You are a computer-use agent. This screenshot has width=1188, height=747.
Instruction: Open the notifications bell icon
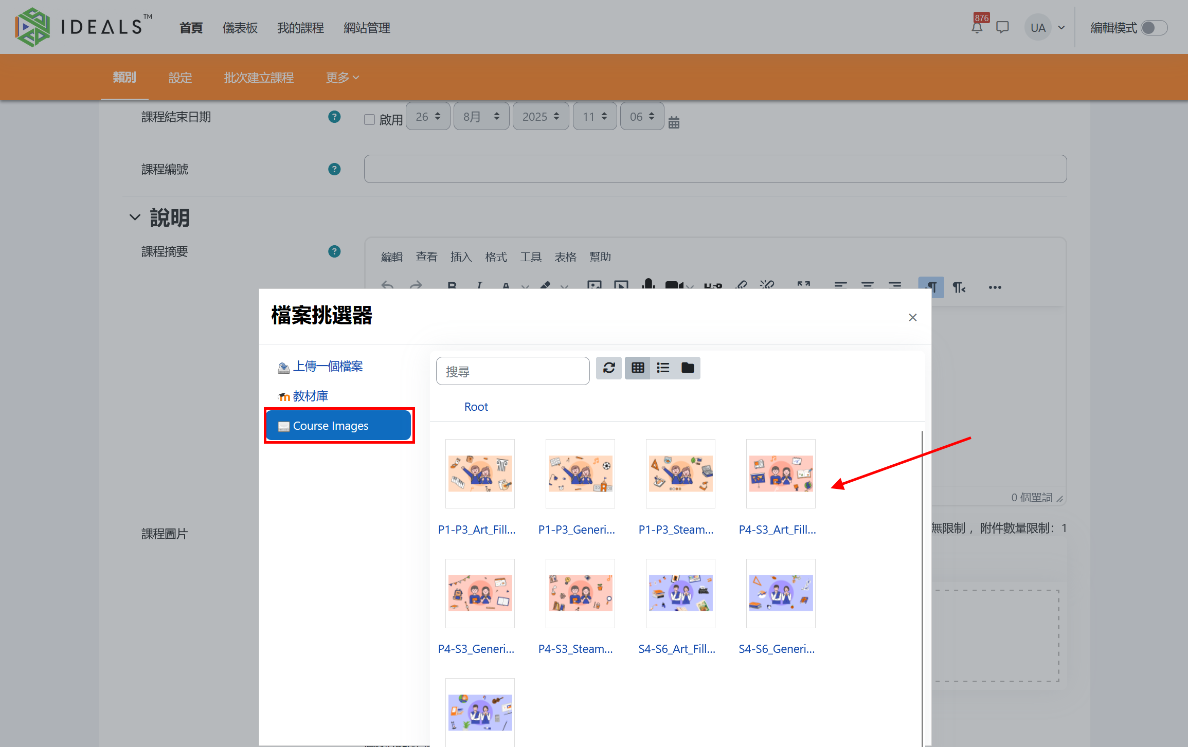(977, 28)
